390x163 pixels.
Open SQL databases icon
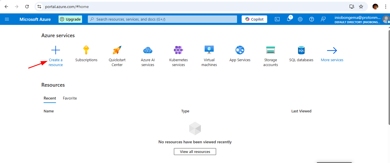(301, 50)
